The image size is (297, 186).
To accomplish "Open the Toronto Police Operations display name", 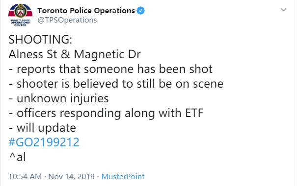I will pos(86,11).
